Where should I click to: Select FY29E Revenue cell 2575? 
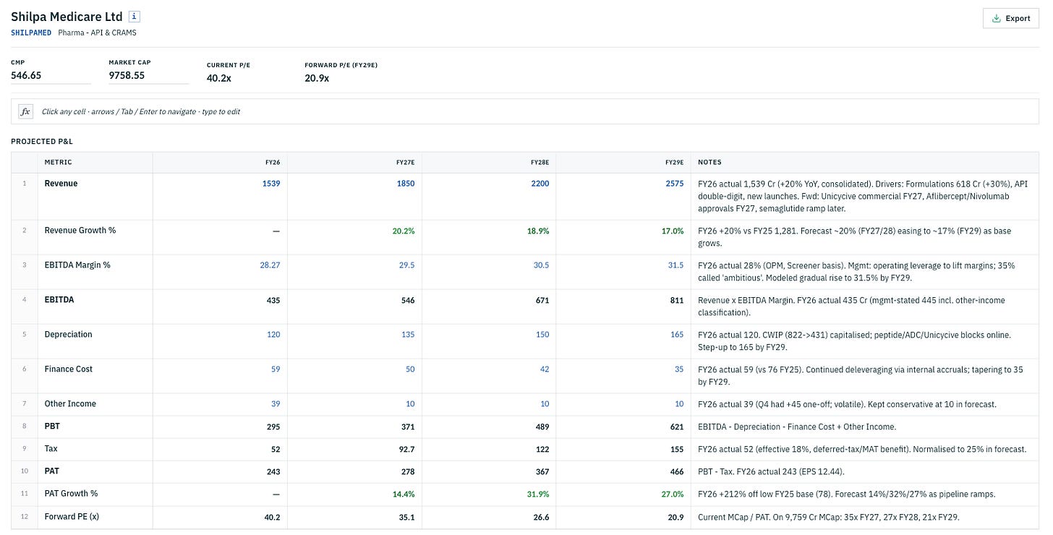click(623, 196)
